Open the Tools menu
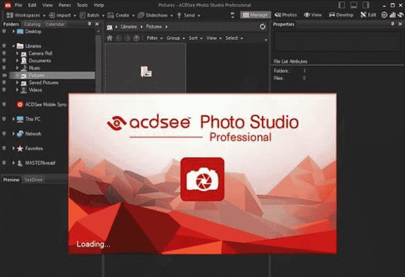 [x=81, y=5]
